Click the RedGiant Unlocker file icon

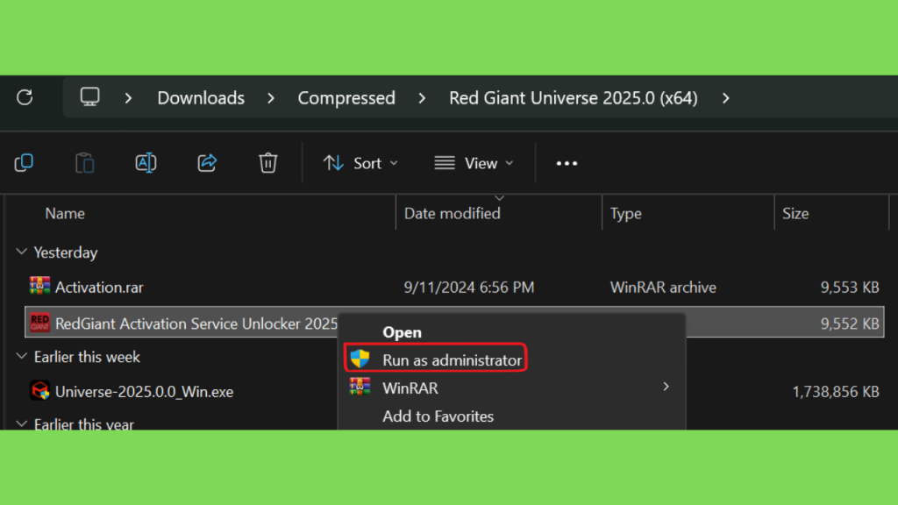tap(40, 323)
